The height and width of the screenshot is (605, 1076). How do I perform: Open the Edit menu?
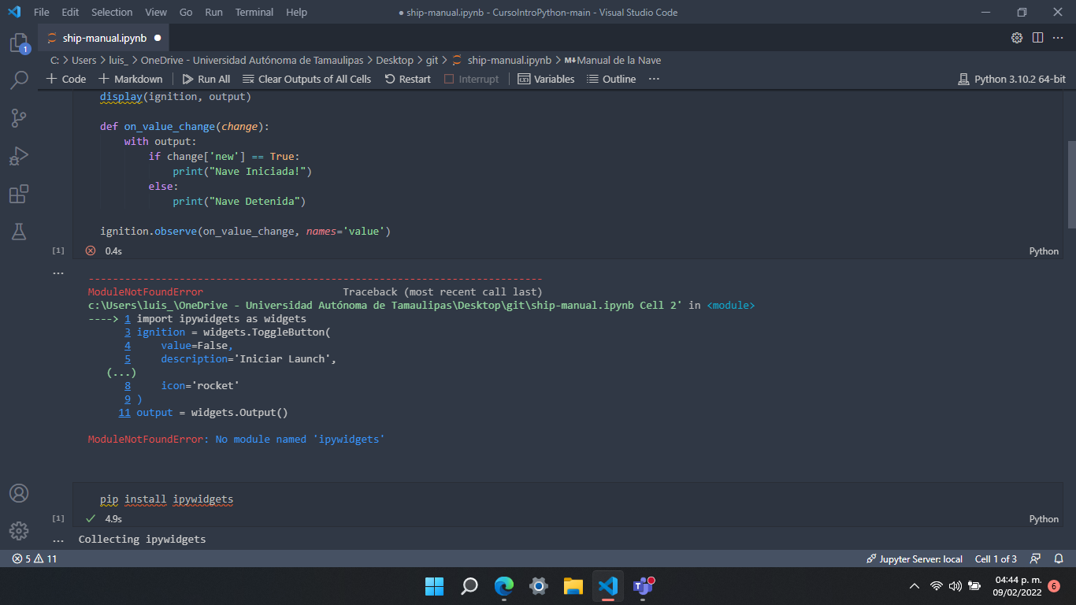coord(70,12)
